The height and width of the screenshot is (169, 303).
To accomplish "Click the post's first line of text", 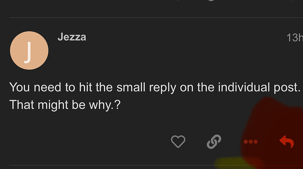I will [155, 87].
